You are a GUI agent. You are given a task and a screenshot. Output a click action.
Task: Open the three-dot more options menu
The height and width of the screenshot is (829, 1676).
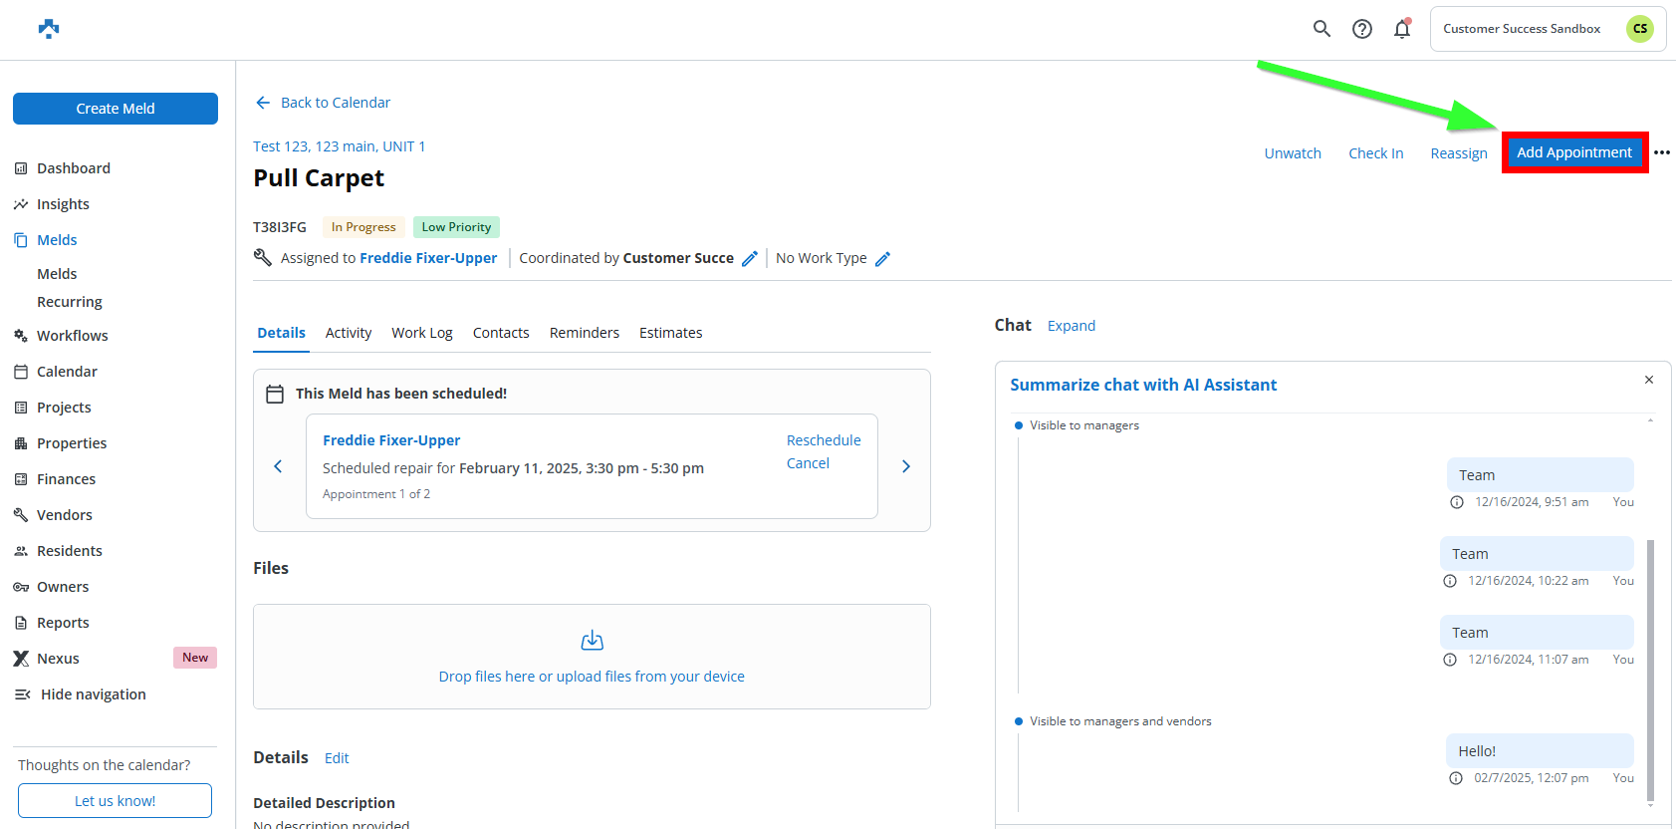[1661, 153]
